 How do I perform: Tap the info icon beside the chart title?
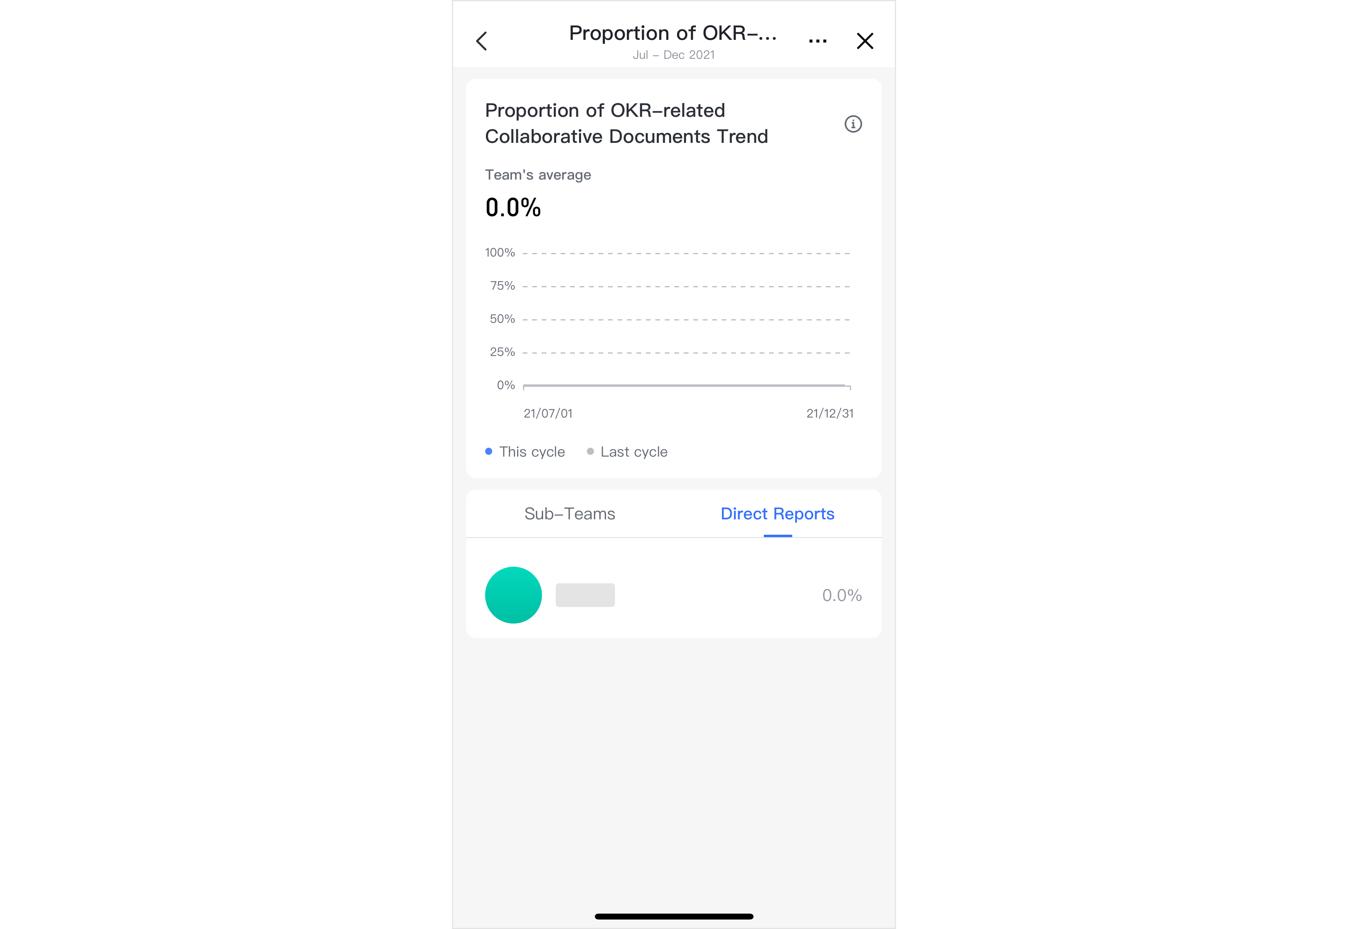(x=853, y=124)
